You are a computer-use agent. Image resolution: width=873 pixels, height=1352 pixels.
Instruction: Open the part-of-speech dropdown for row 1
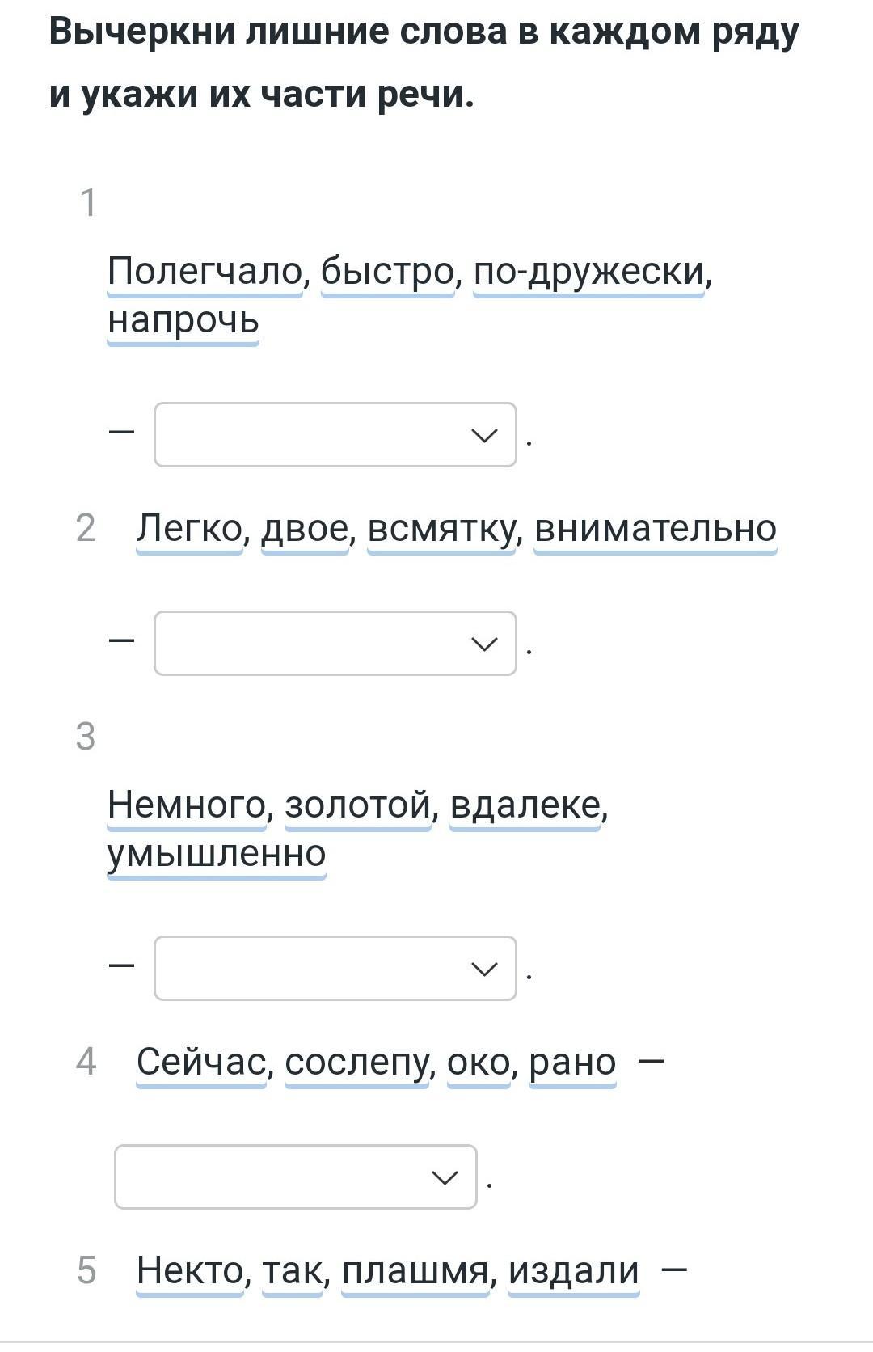335,434
